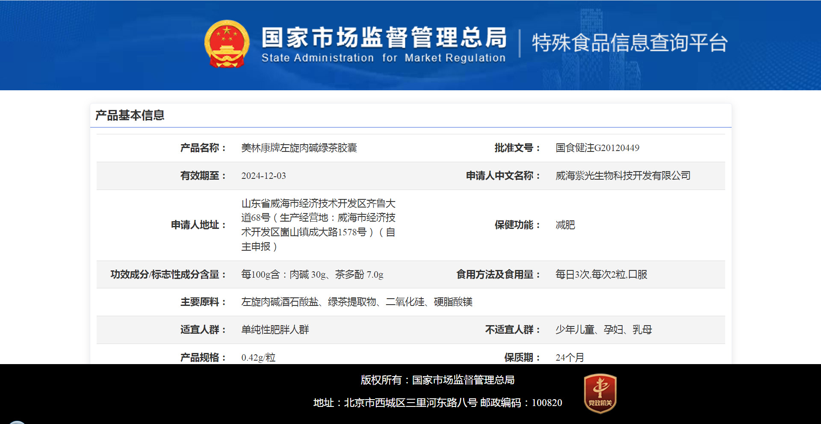This screenshot has height=424, width=821.
Task: Click the 主要原料 field label
Action: point(203,302)
